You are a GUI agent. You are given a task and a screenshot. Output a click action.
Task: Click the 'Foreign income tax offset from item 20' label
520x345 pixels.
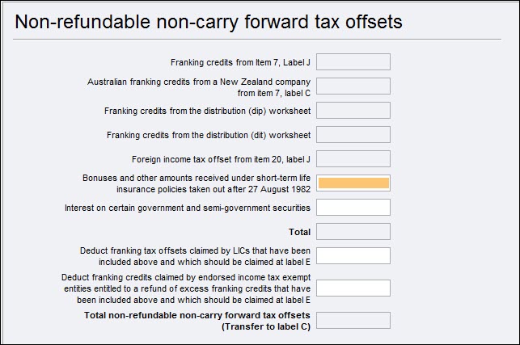pos(222,159)
